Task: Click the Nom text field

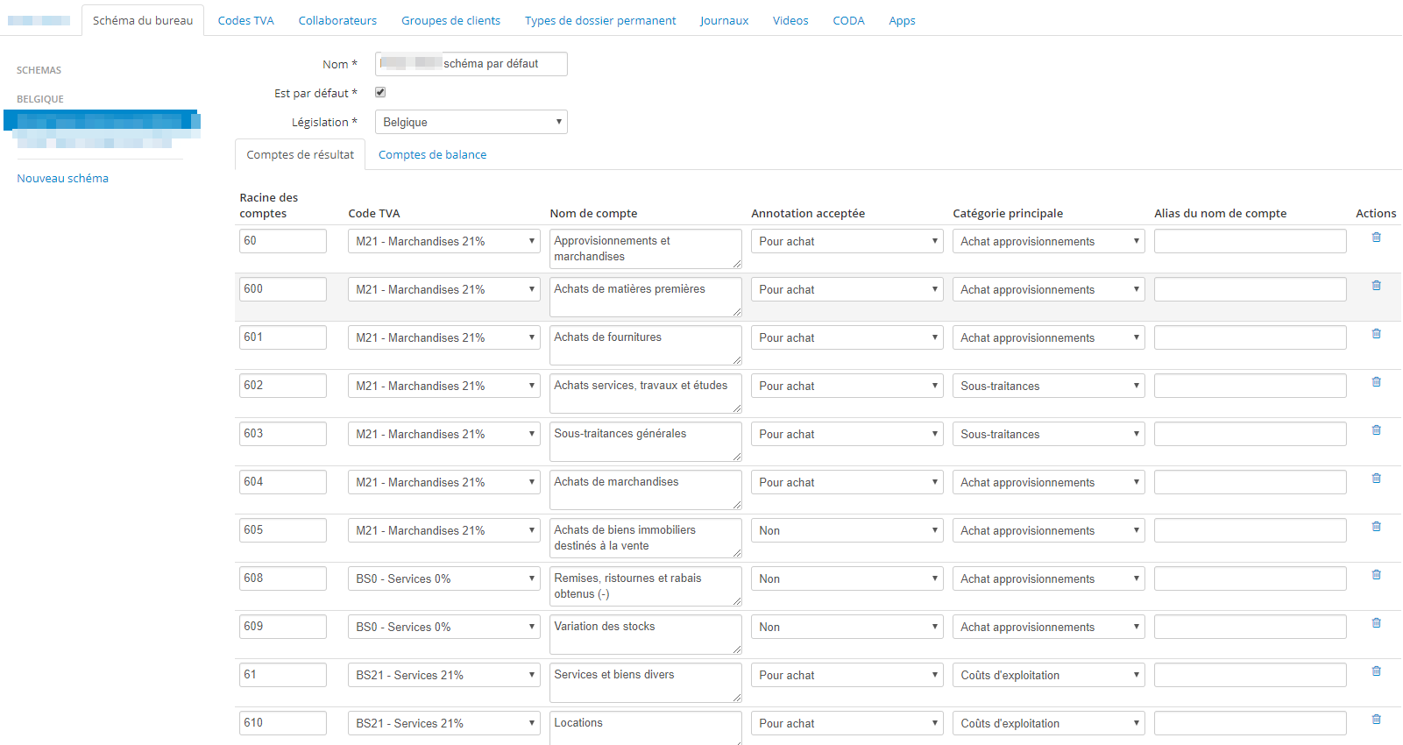Action: pos(471,64)
